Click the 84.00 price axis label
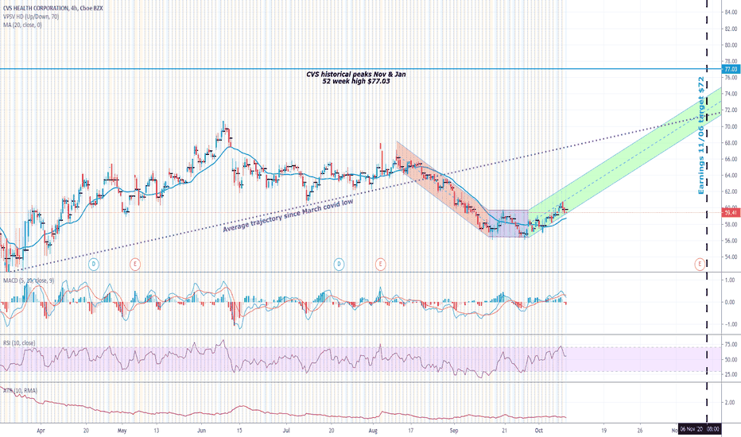The height and width of the screenshot is (437, 741). (x=731, y=12)
